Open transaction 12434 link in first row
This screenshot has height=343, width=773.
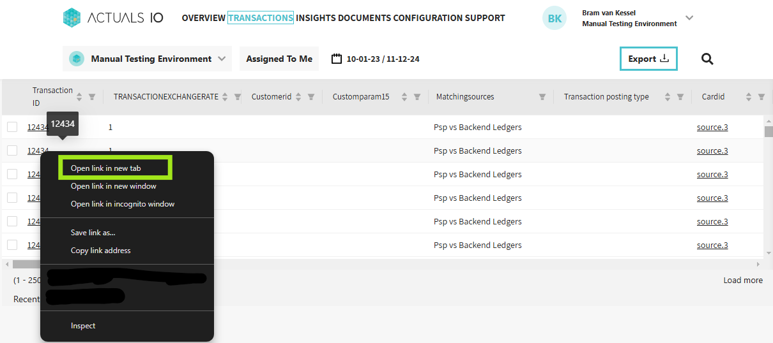(x=37, y=127)
